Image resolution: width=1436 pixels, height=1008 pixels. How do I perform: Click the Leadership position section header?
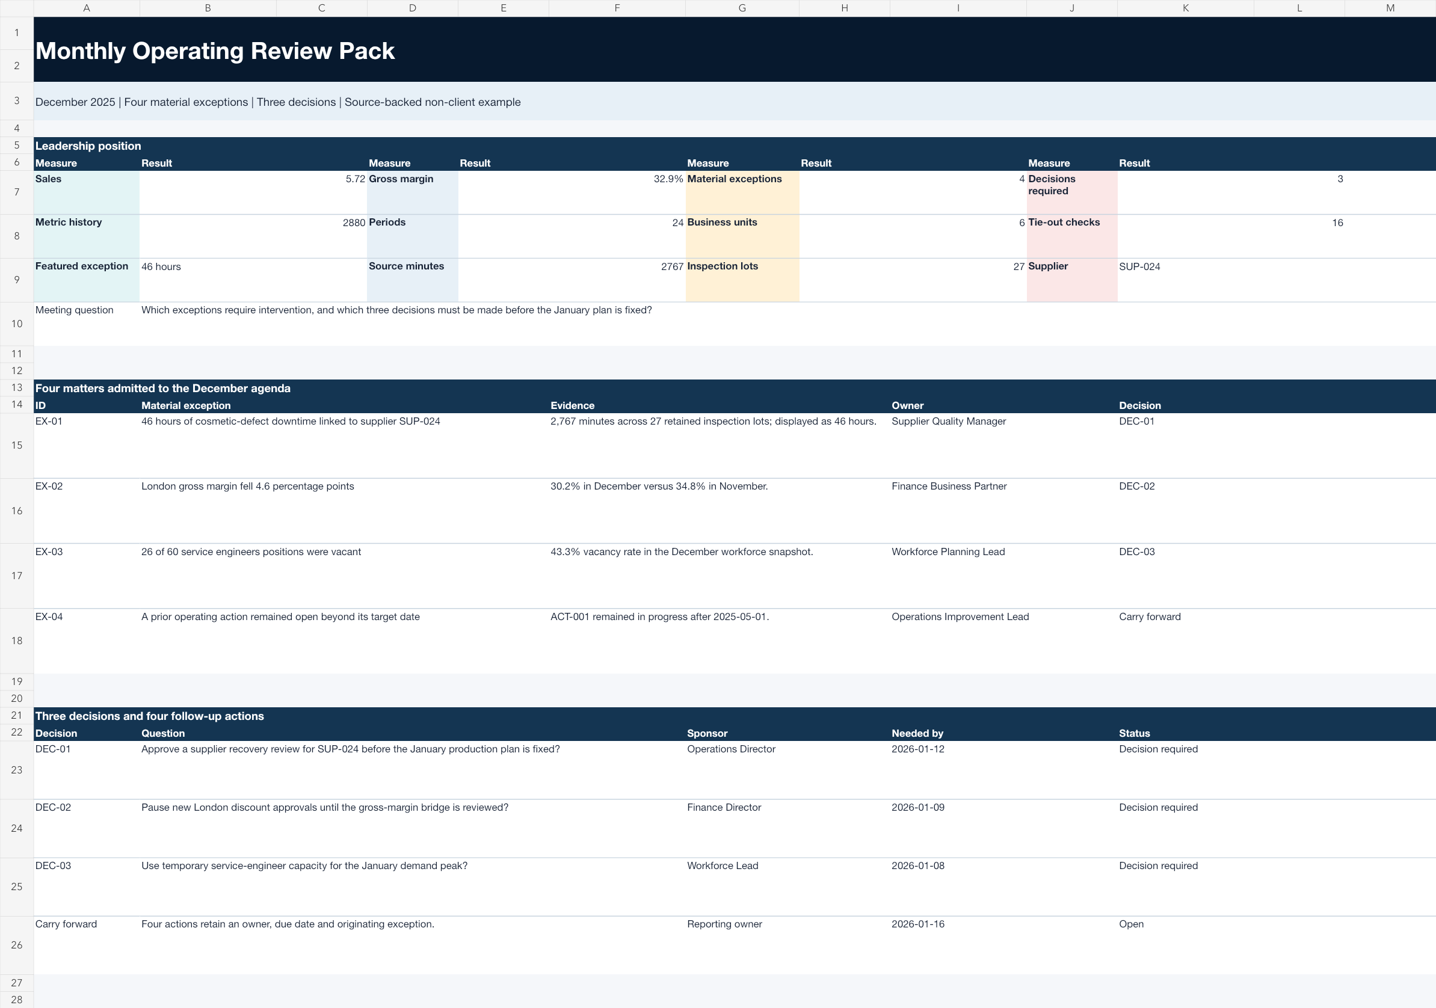click(735, 146)
